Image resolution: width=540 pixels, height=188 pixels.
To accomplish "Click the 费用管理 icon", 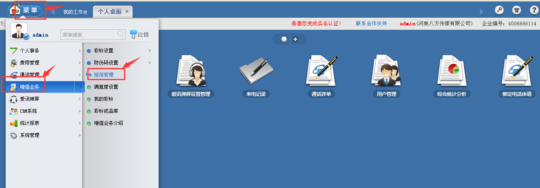I will [14, 63].
